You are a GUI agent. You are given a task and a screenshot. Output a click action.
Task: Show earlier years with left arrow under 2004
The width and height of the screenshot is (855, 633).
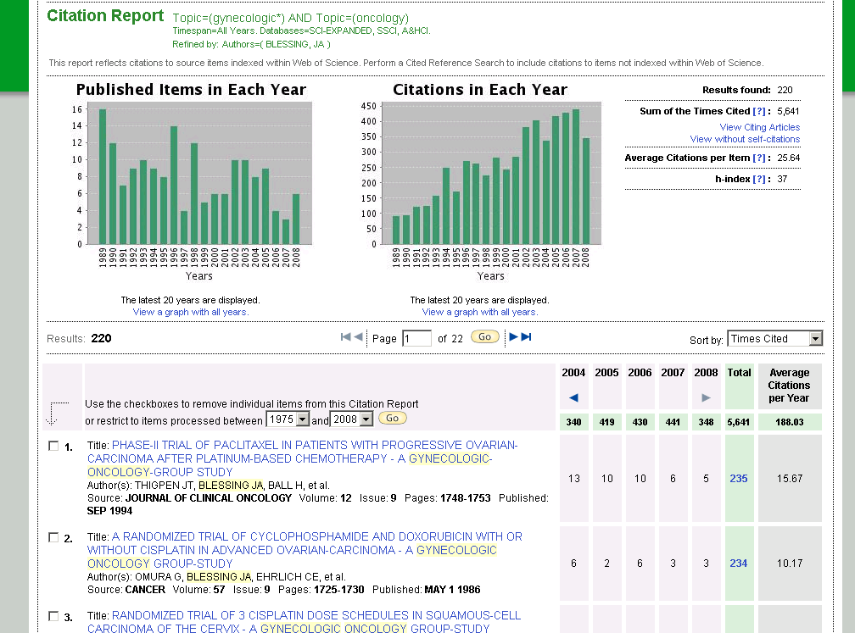coord(573,397)
